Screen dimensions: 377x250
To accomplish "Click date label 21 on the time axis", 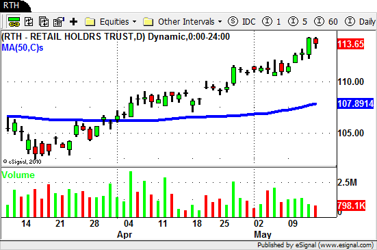I will (x=60, y=223).
